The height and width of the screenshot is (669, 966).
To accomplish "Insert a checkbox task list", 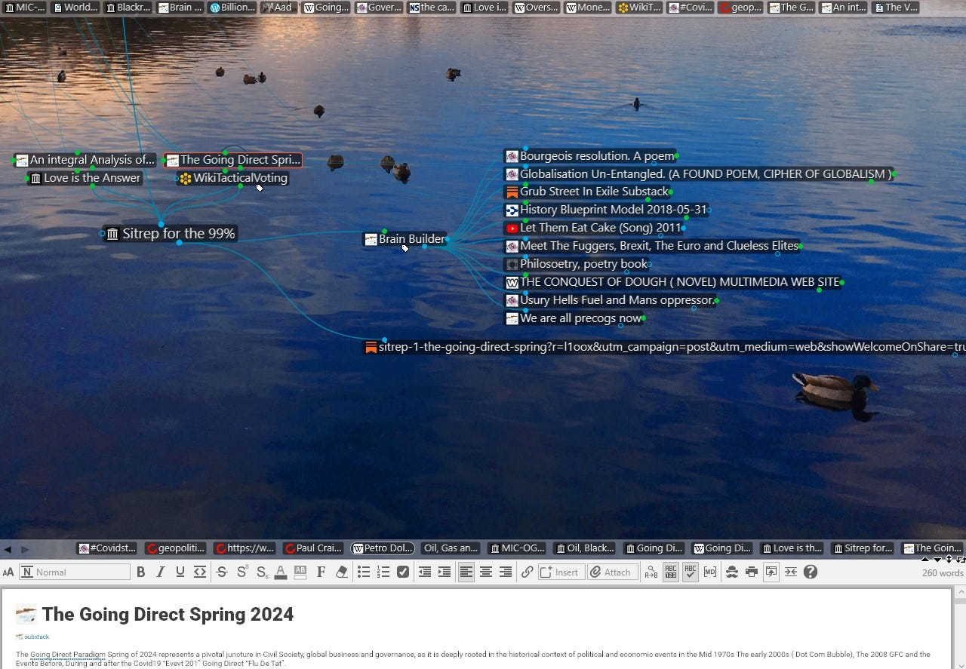I will [403, 572].
